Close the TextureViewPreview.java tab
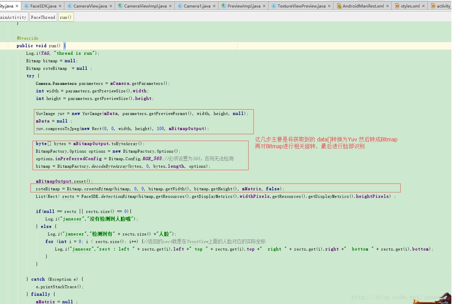 [329, 5]
